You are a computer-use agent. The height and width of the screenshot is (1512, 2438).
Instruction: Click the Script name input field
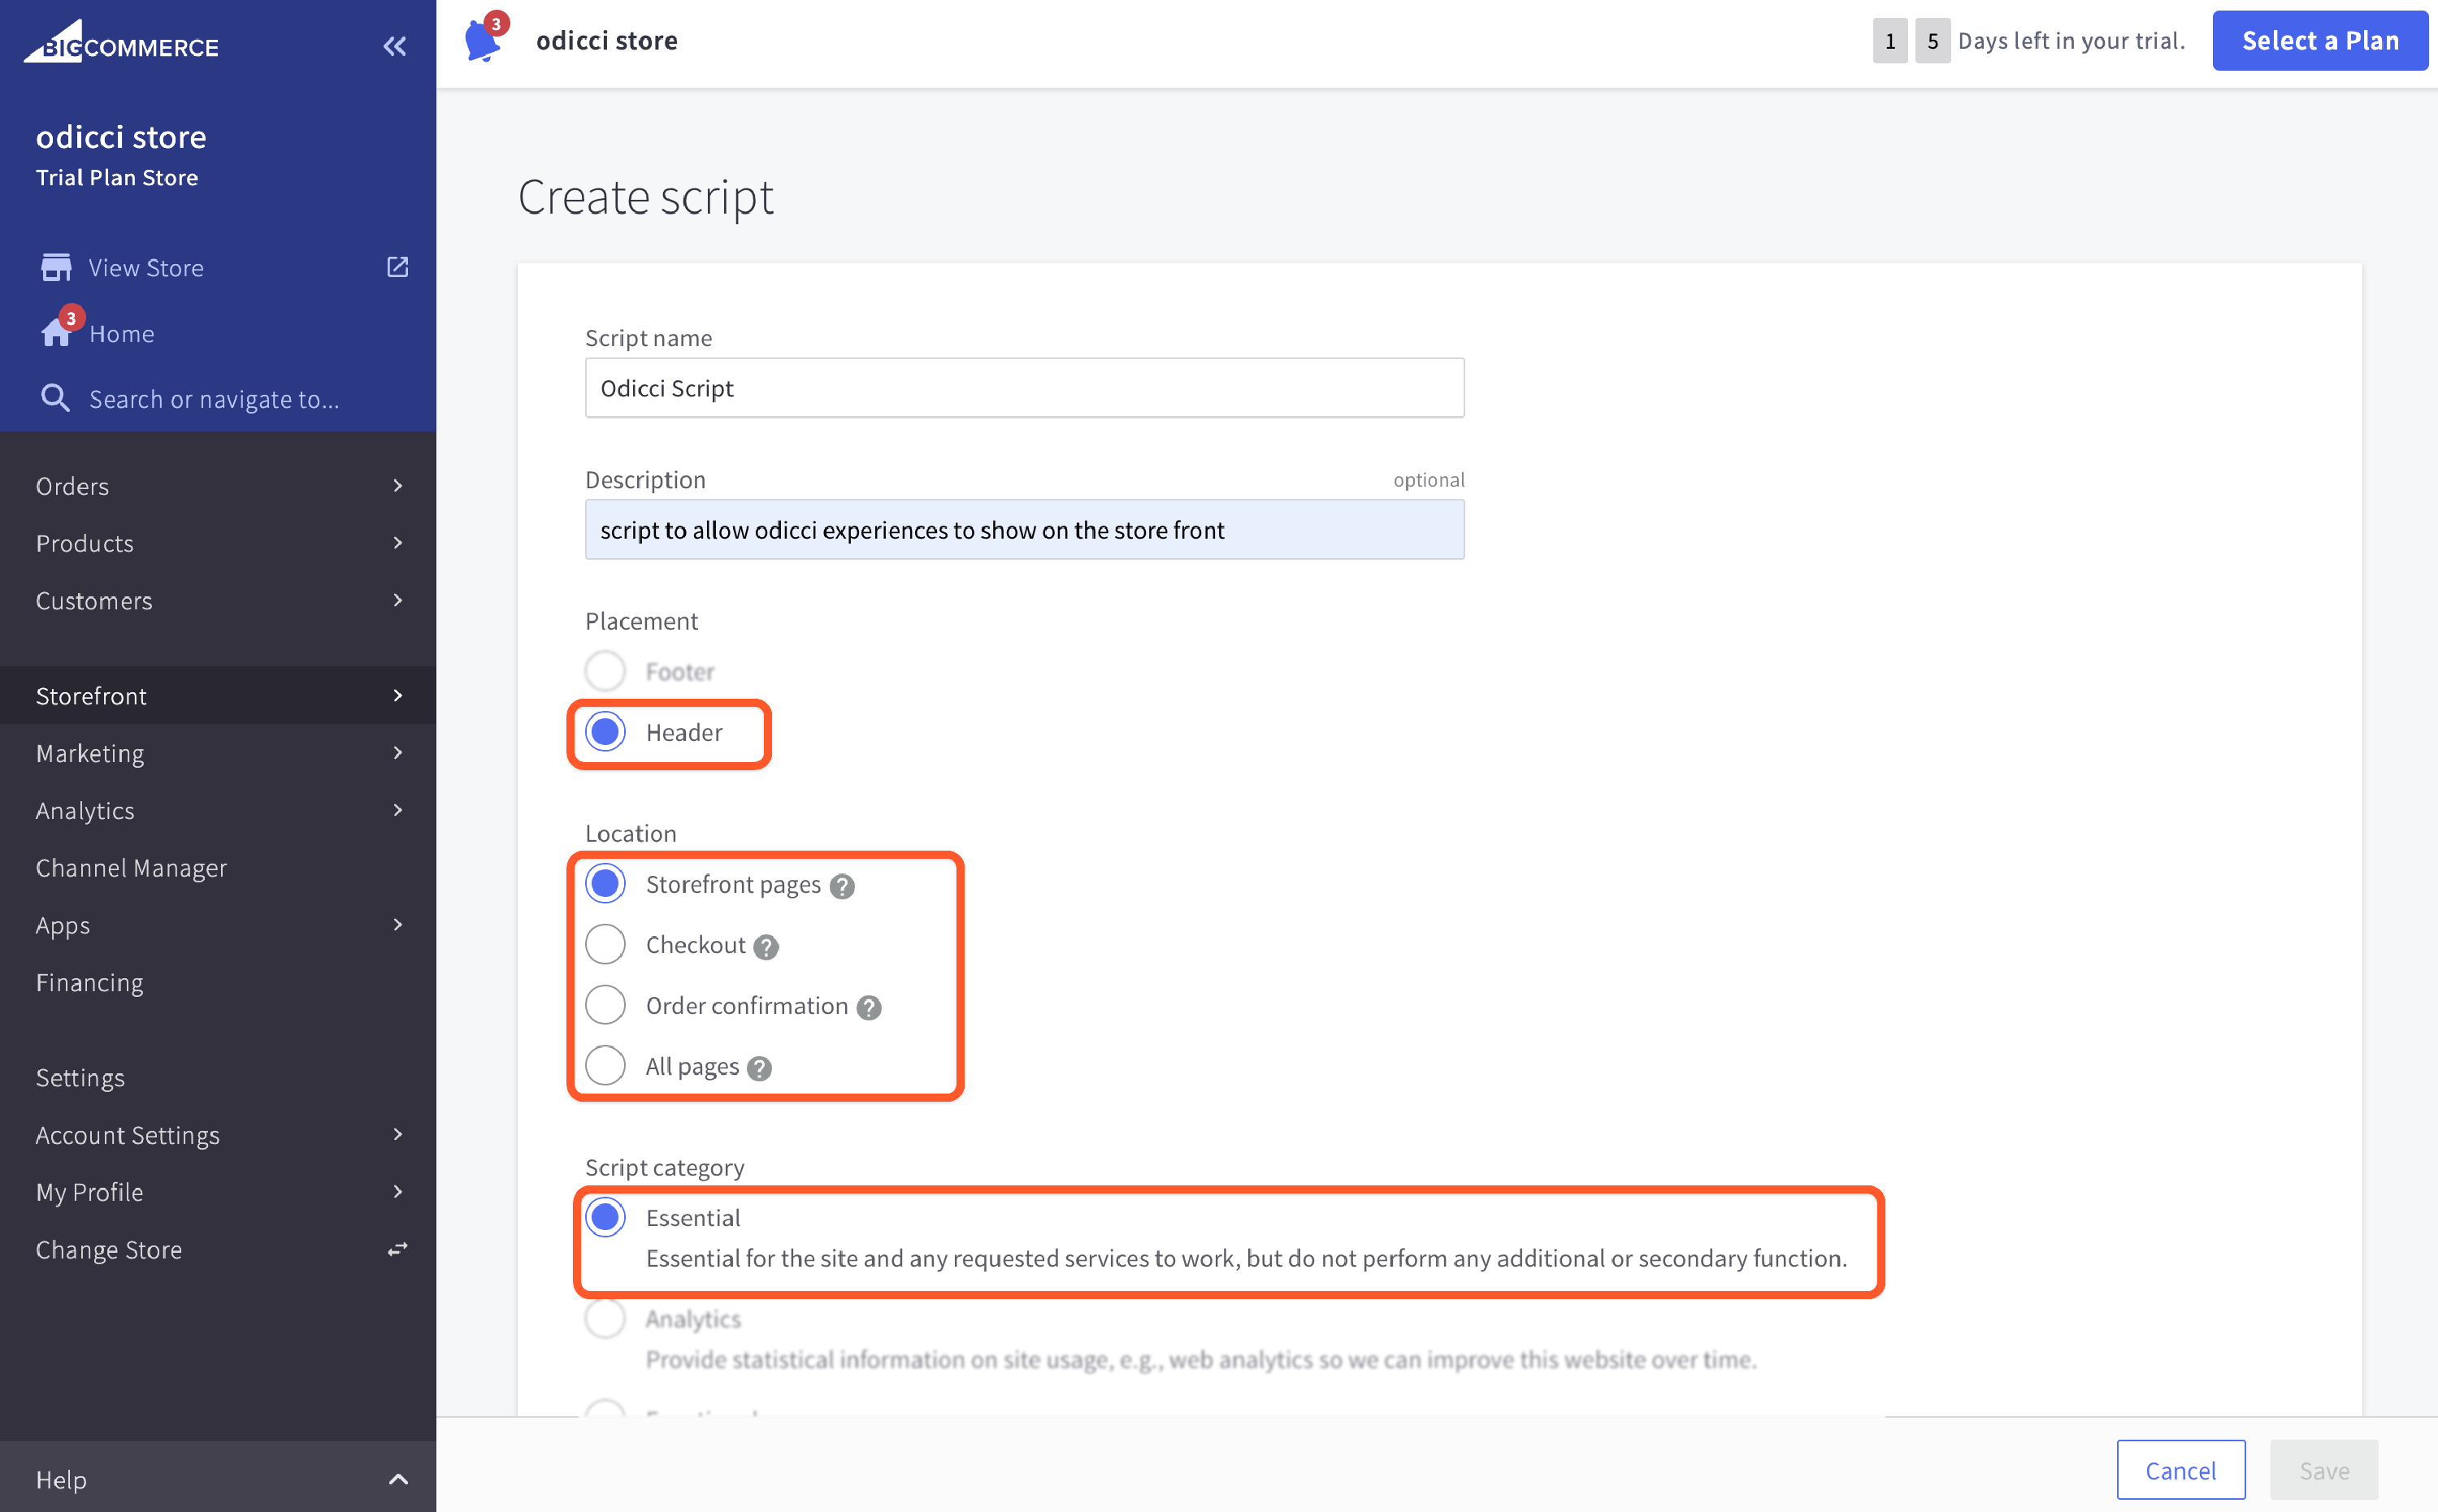click(1024, 388)
